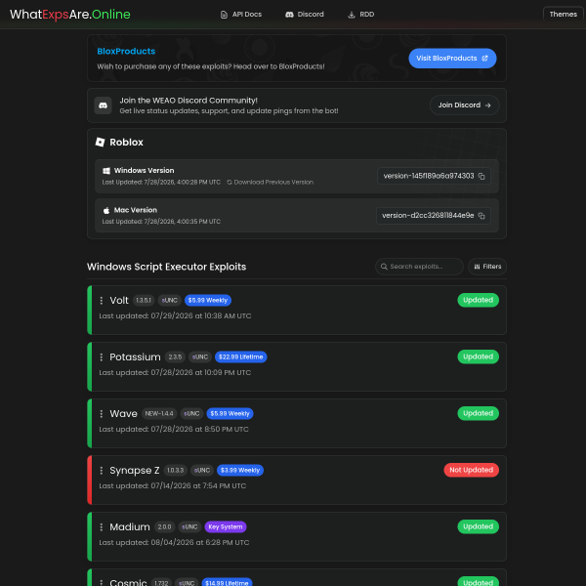Click the Discord logo icon in header

coord(289,15)
